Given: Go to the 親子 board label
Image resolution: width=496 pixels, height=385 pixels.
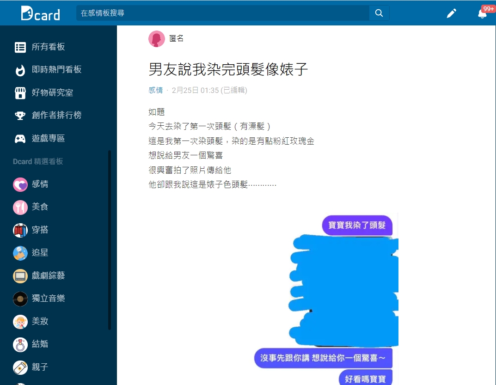Looking at the screenshot, I should click(40, 367).
